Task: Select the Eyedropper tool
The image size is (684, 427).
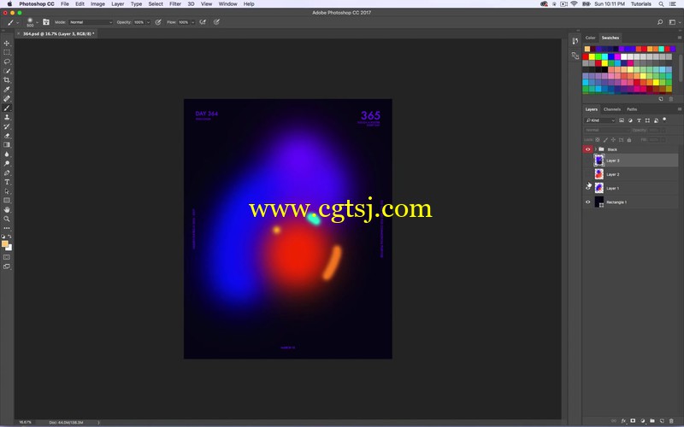Action: (x=7, y=90)
